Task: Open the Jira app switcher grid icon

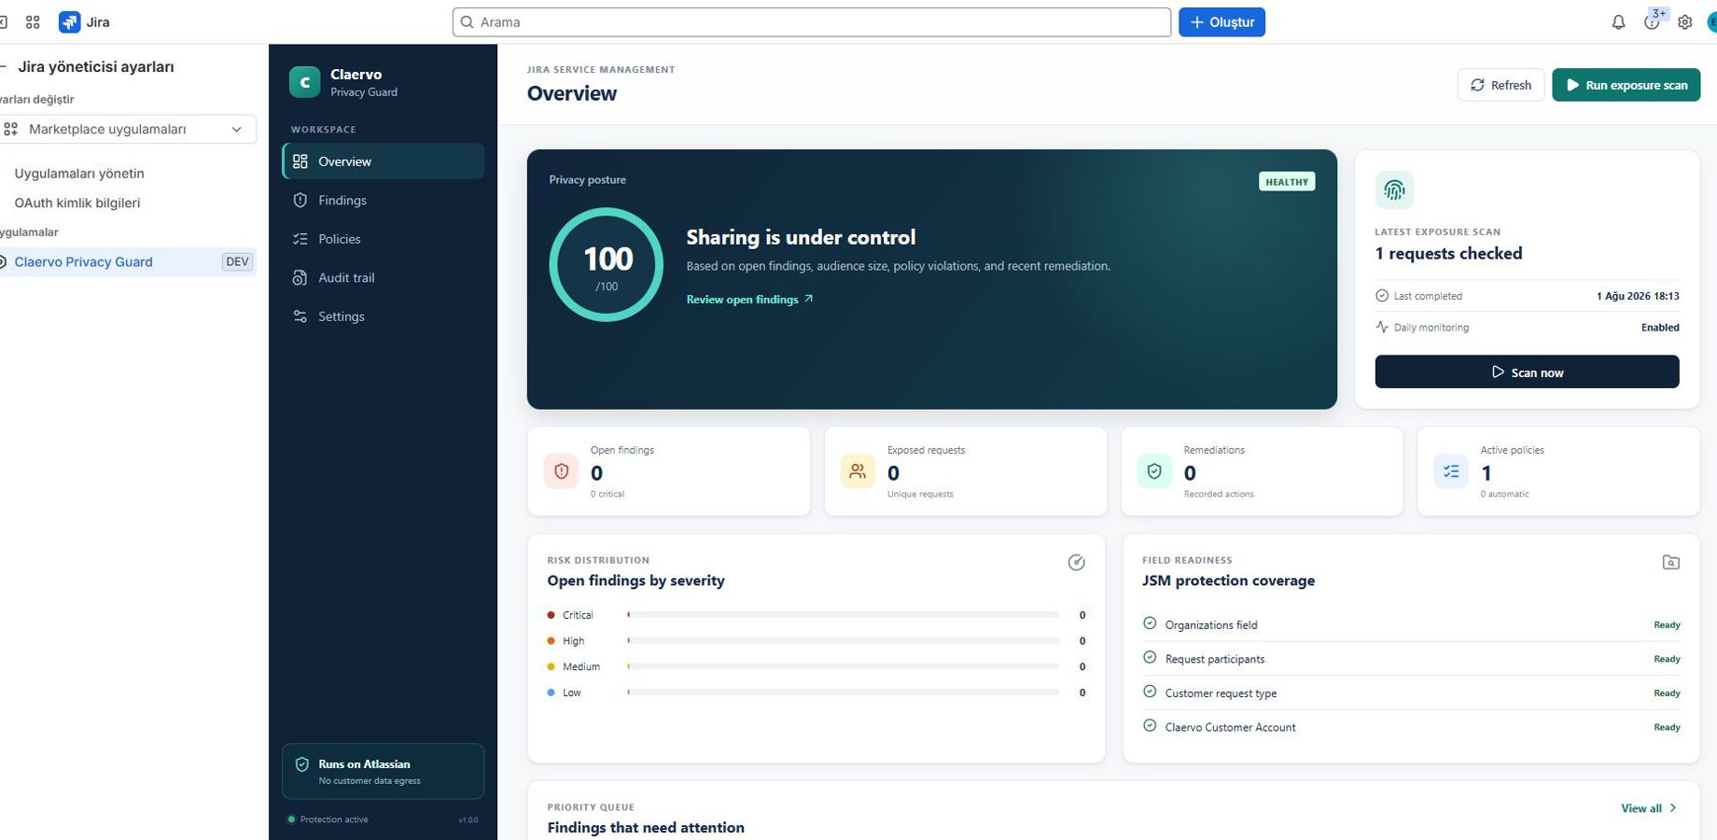Action: pos(33,22)
